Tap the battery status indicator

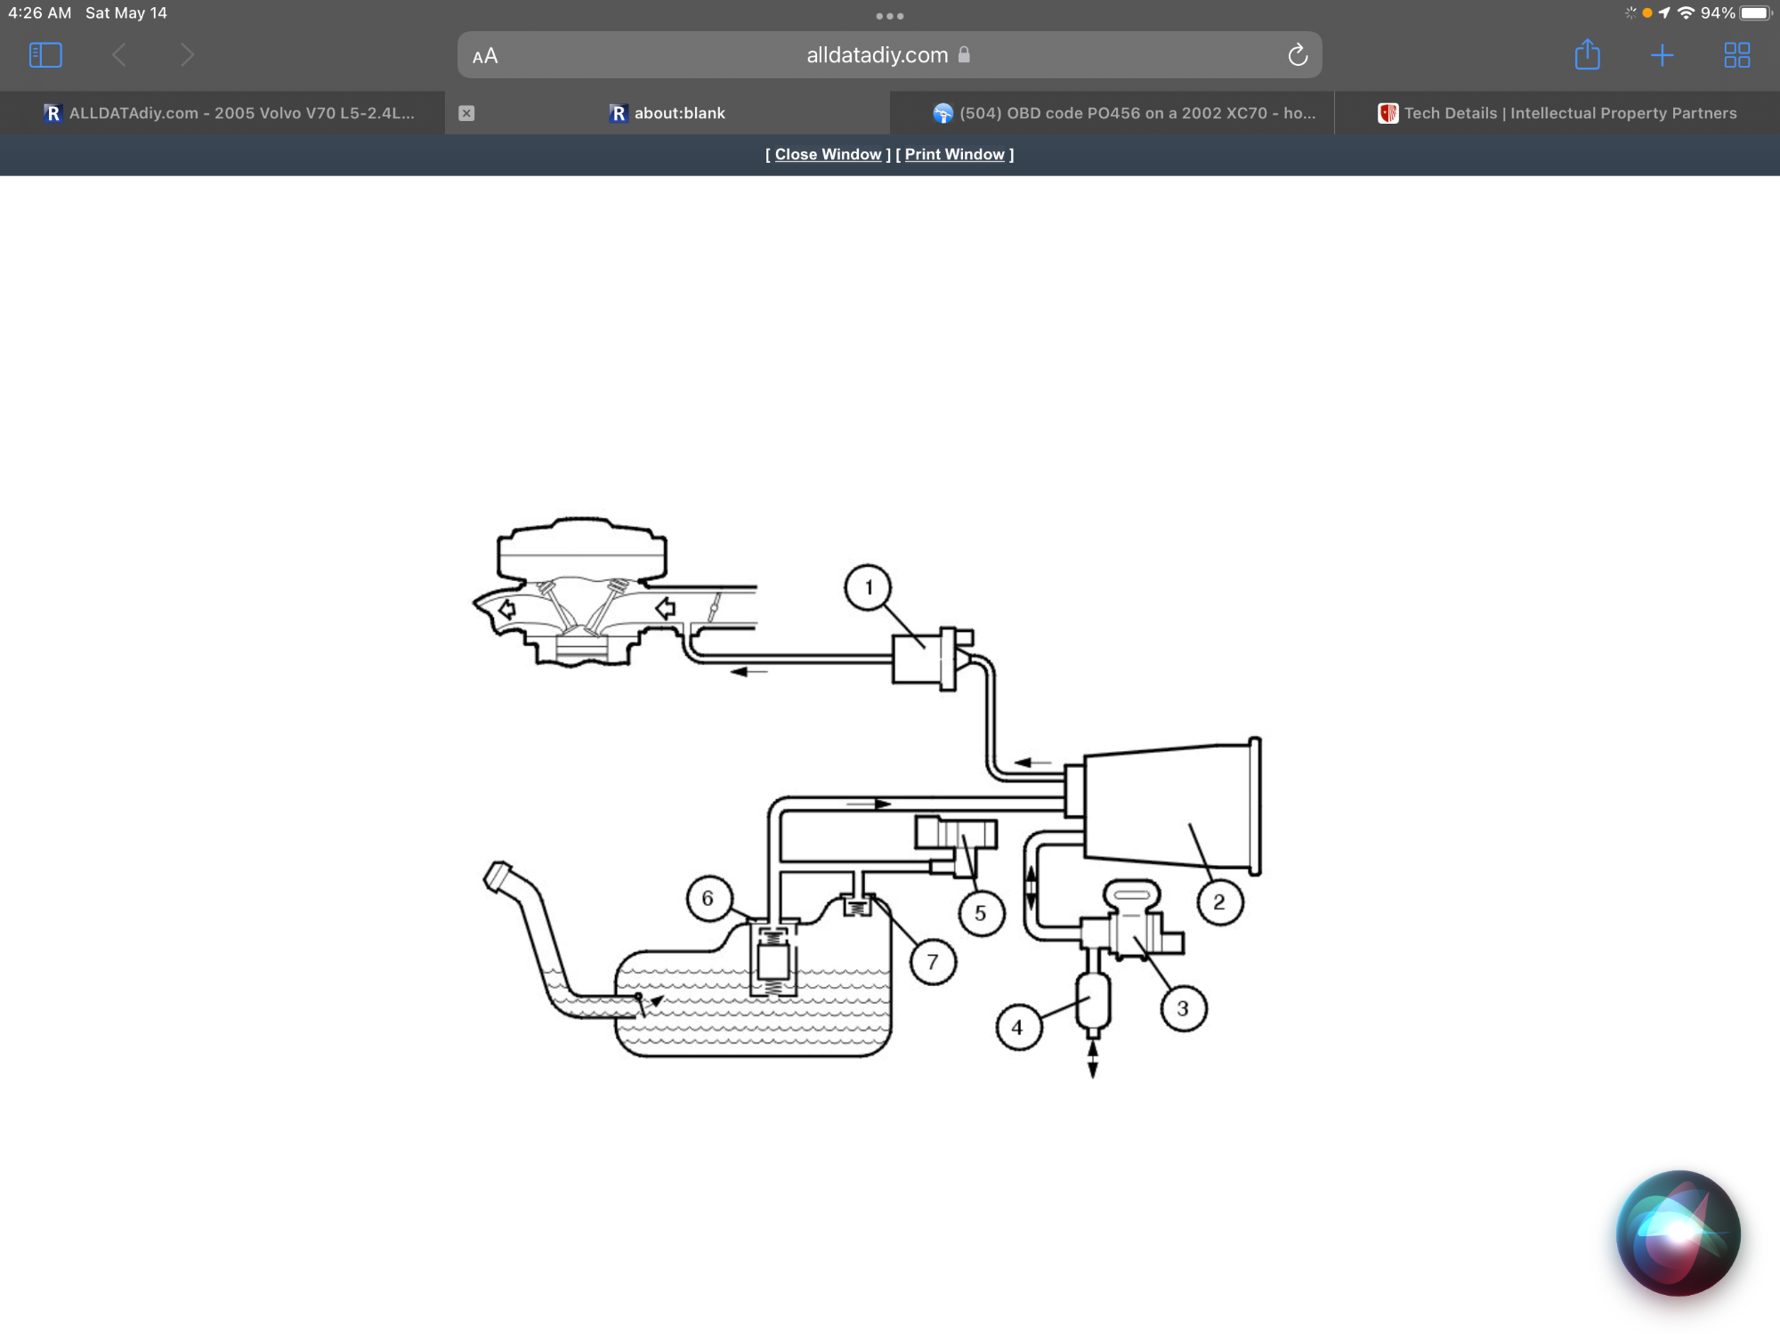point(1755,12)
